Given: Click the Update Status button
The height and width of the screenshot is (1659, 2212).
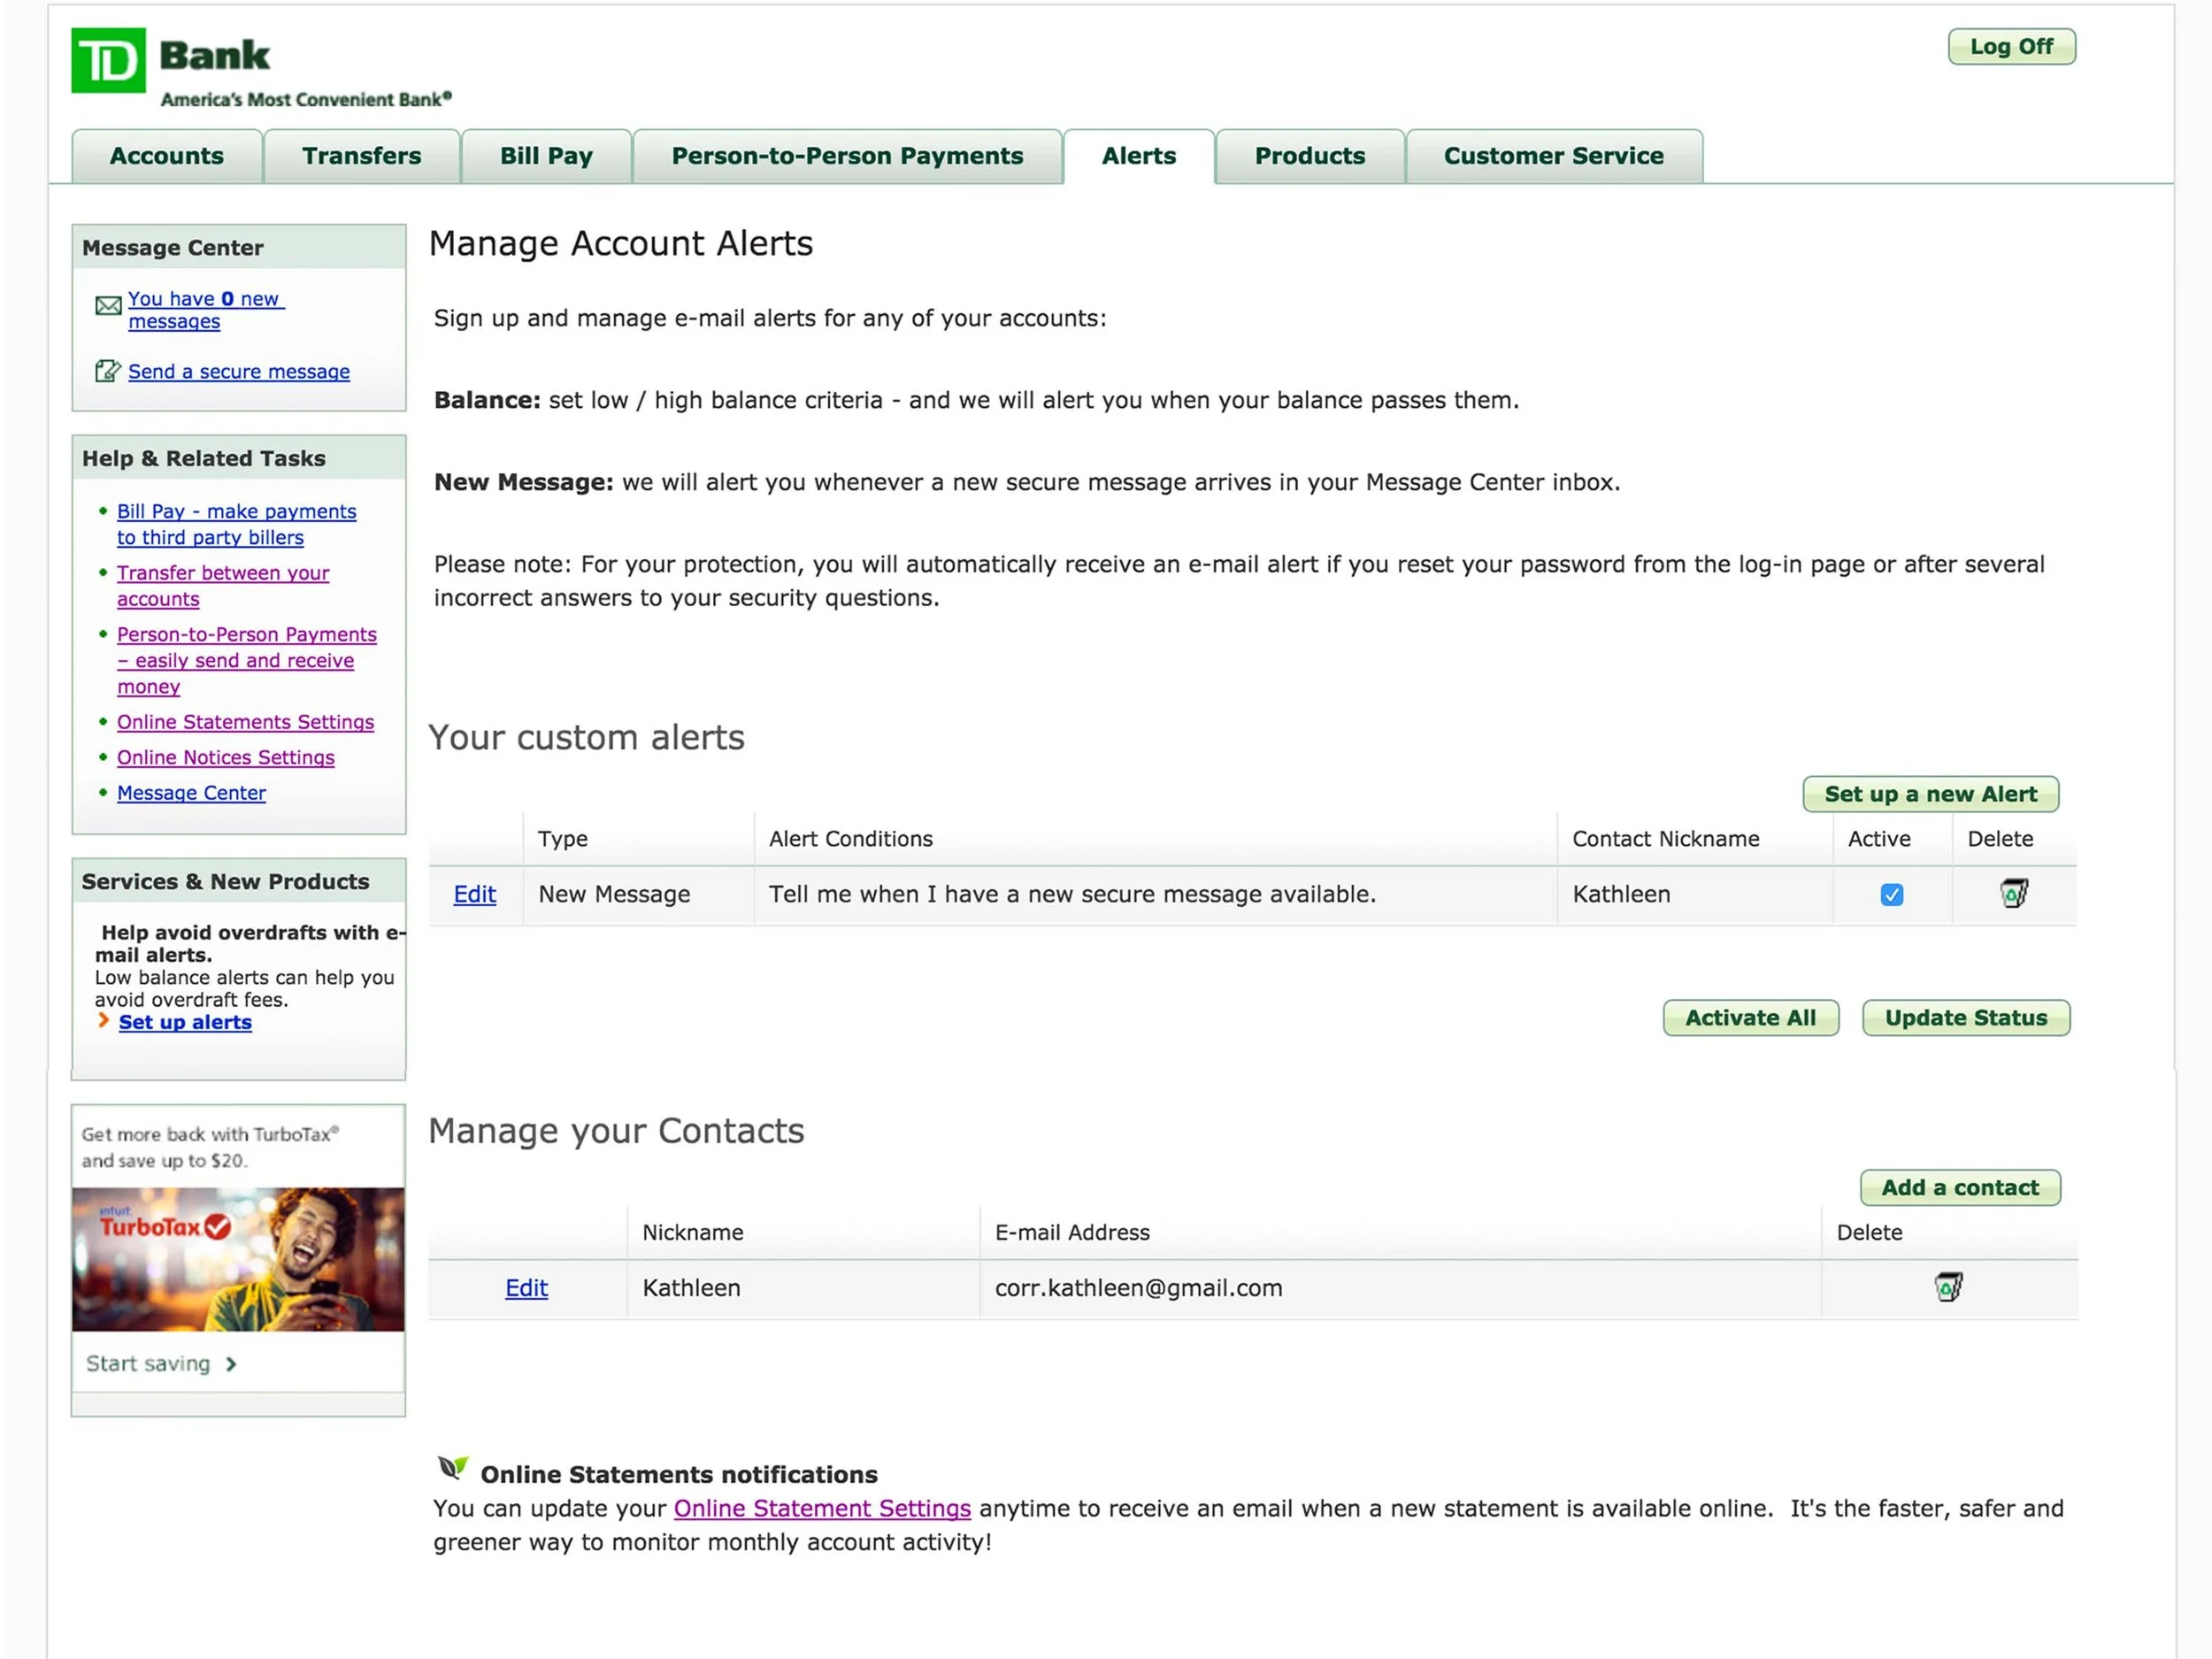Looking at the screenshot, I should pos(1965,1018).
